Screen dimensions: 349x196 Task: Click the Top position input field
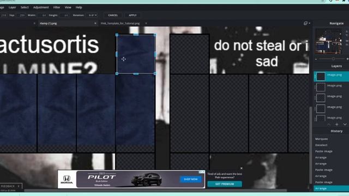(x=22, y=15)
